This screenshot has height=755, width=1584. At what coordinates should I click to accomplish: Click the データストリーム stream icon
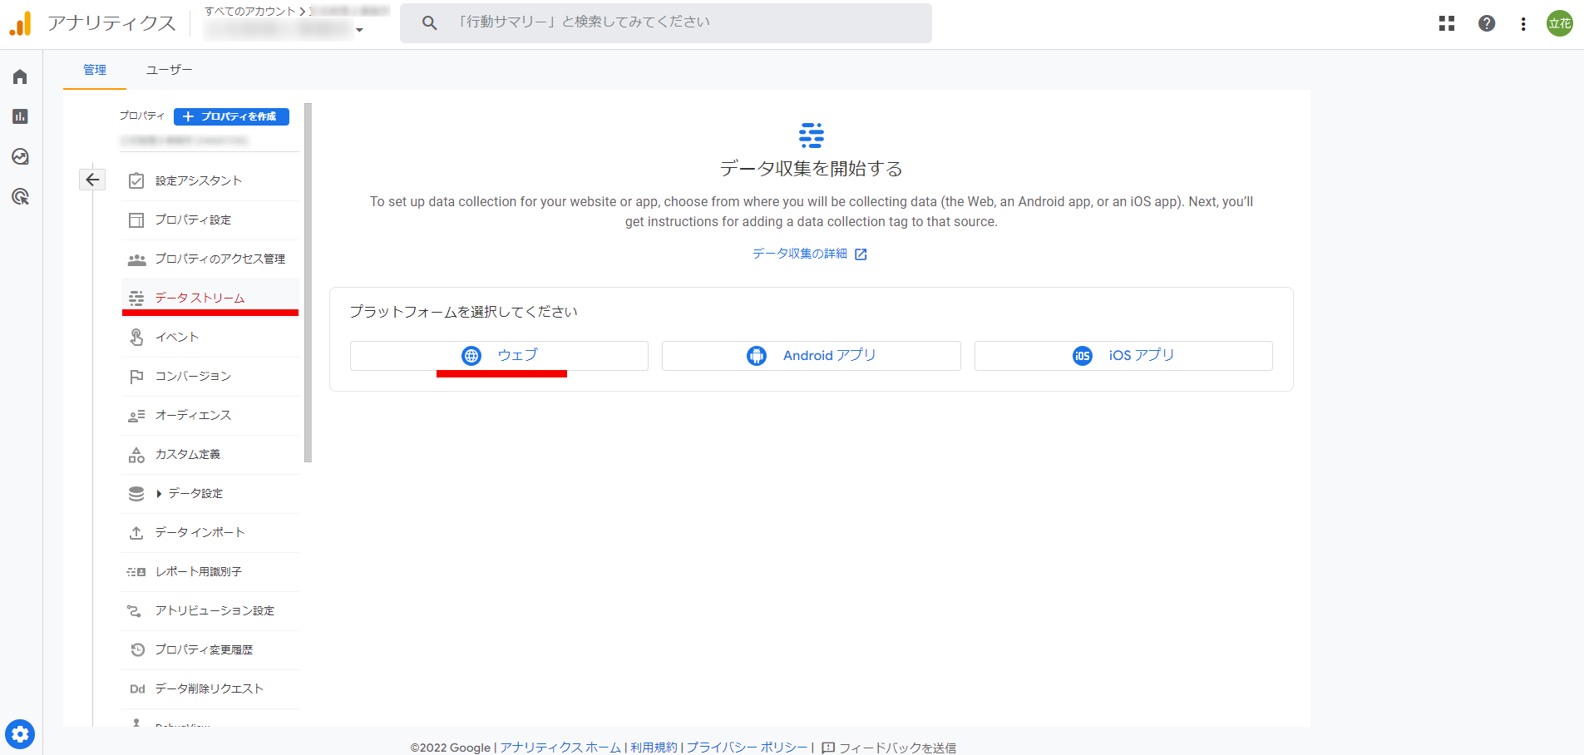136,299
